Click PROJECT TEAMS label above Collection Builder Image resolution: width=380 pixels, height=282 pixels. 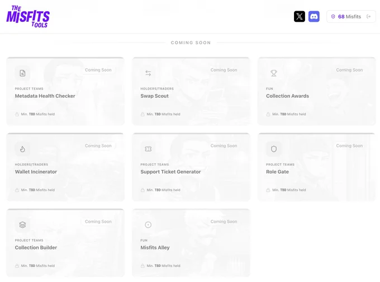29,240
